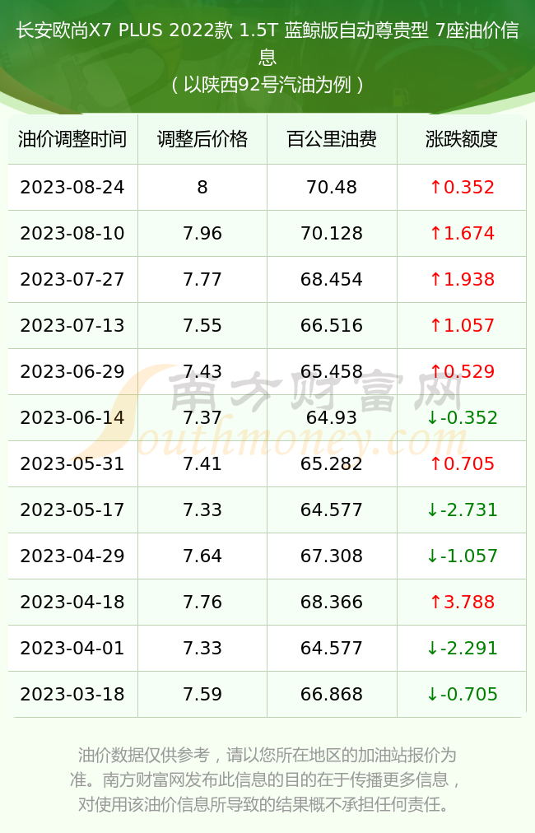Click the red ↑1.674 increase value
This screenshot has width=535, height=833.
[x=462, y=233]
